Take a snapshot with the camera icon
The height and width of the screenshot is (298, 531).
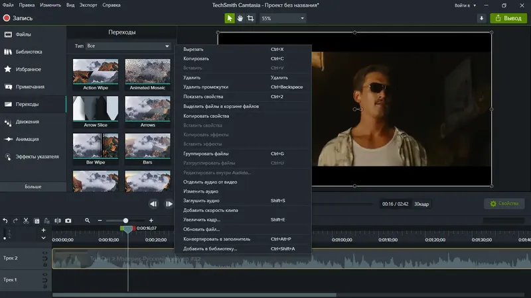[x=68, y=220]
